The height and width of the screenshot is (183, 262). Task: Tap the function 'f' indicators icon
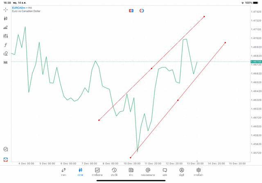(x=6, y=45)
